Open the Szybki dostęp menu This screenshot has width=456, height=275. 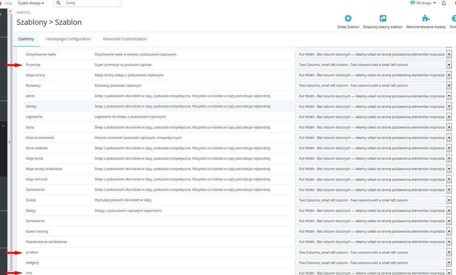(31, 3)
